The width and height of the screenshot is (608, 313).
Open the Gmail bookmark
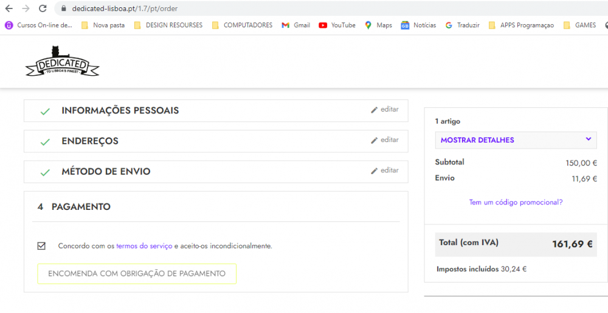coord(296,25)
